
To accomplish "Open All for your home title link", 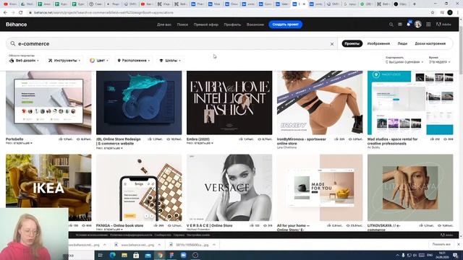I will tap(293, 227).
